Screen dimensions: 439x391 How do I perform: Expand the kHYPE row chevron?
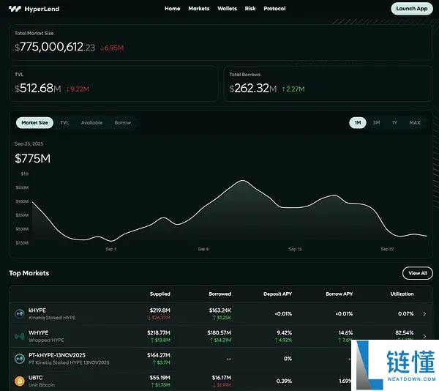[x=424, y=313]
